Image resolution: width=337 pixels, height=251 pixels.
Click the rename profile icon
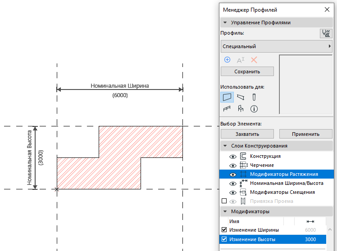coord(241,60)
